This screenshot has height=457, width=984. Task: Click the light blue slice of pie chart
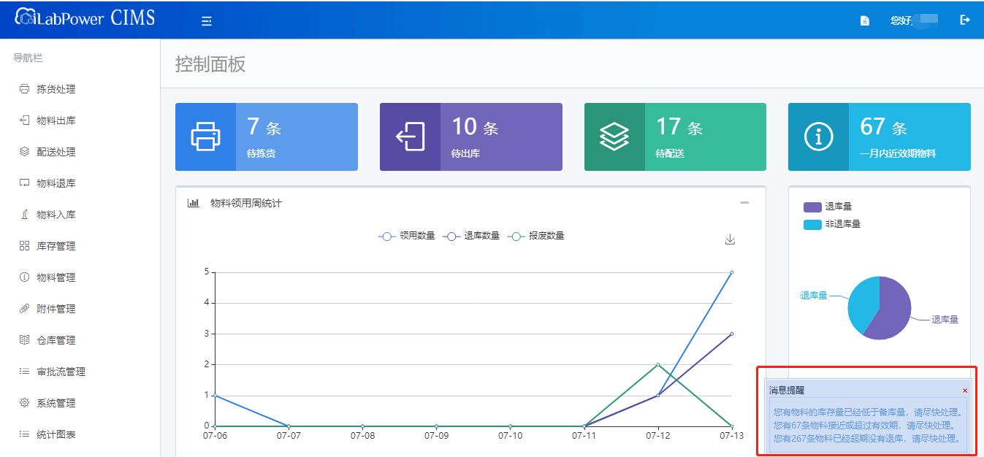(863, 303)
